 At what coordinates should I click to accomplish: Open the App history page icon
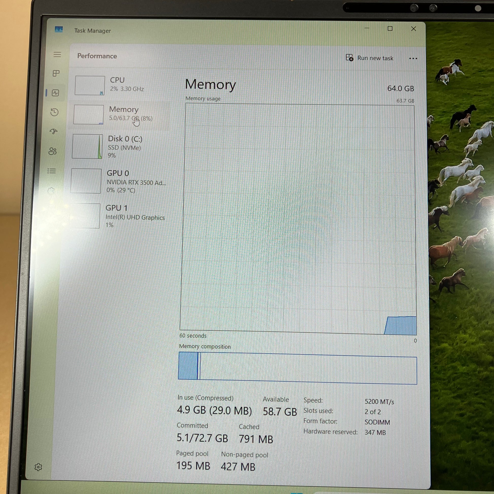55,112
